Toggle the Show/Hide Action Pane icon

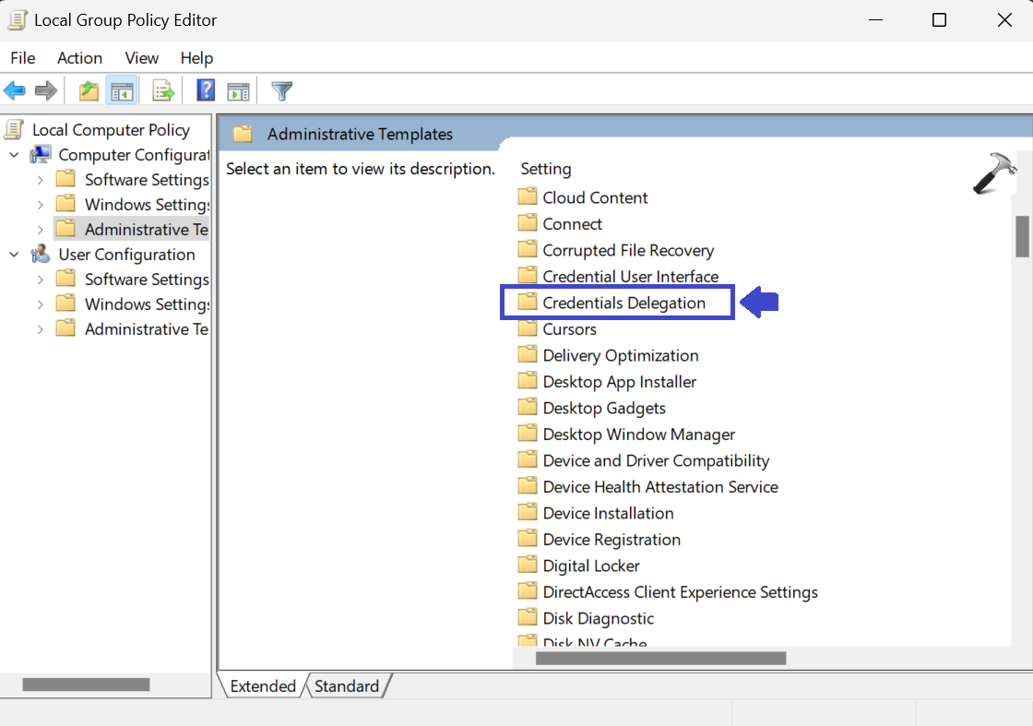pyautogui.click(x=239, y=90)
